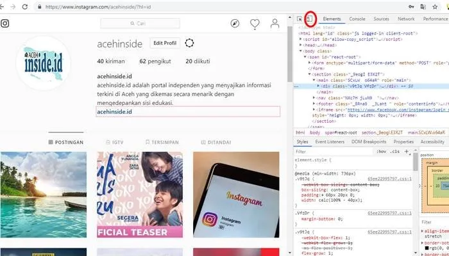449x256 pixels.
Task: Expand the script allow-copy_script node
Action: click(x=301, y=40)
